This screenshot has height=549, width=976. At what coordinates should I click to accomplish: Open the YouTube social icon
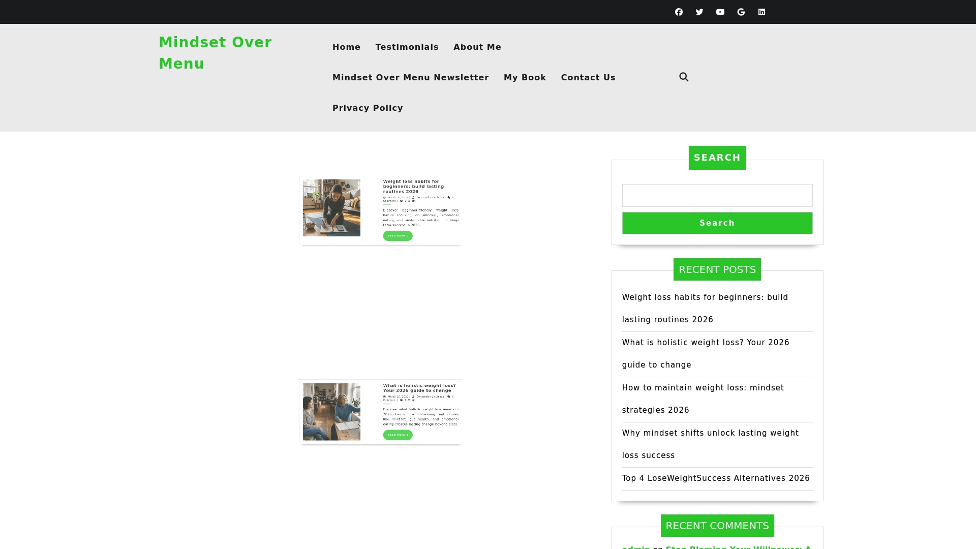720,12
